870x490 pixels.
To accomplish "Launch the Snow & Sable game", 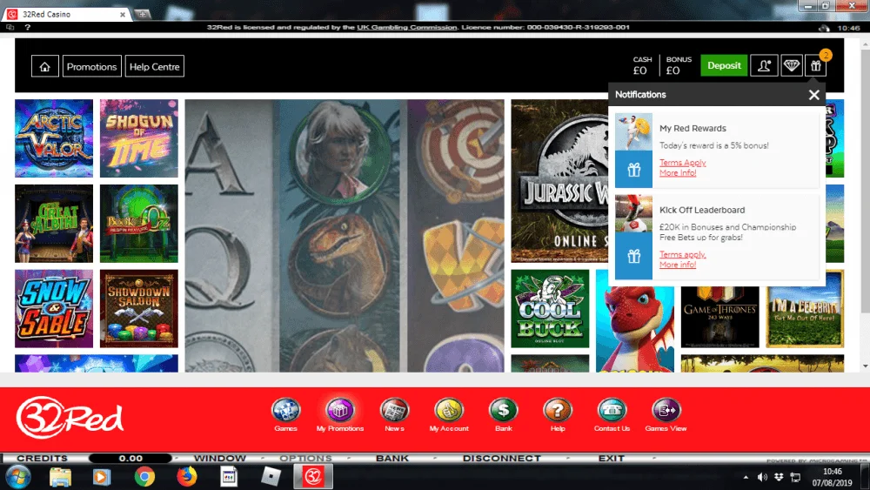I will 54,309.
